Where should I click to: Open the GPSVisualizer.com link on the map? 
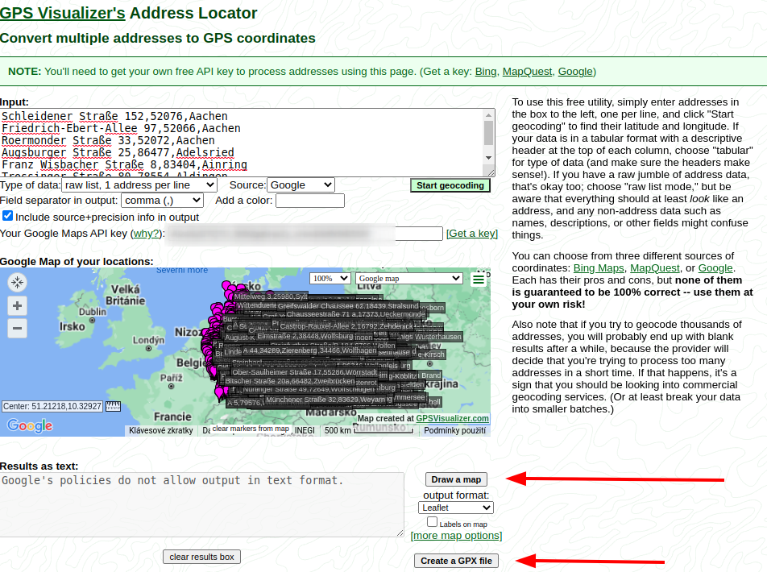(x=453, y=418)
